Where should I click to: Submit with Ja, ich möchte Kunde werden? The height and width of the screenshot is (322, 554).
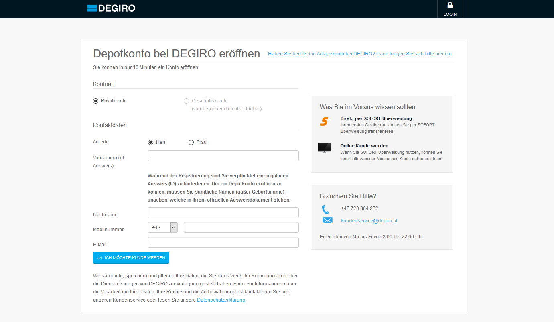[x=131, y=257]
